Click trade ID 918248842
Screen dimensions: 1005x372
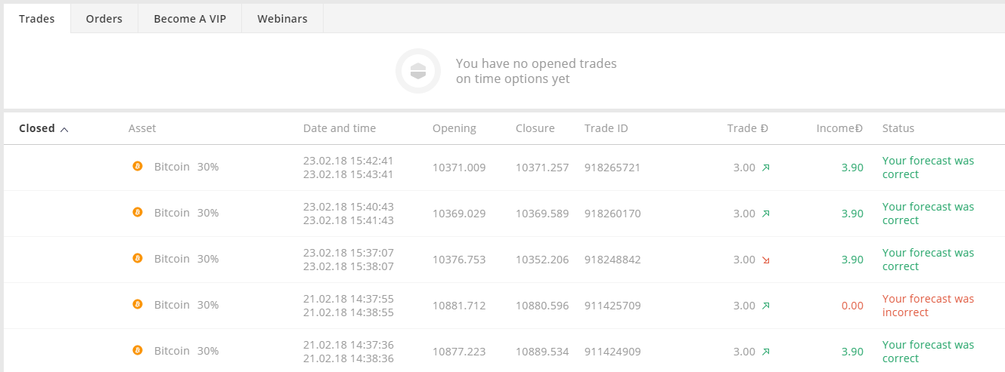pos(613,260)
